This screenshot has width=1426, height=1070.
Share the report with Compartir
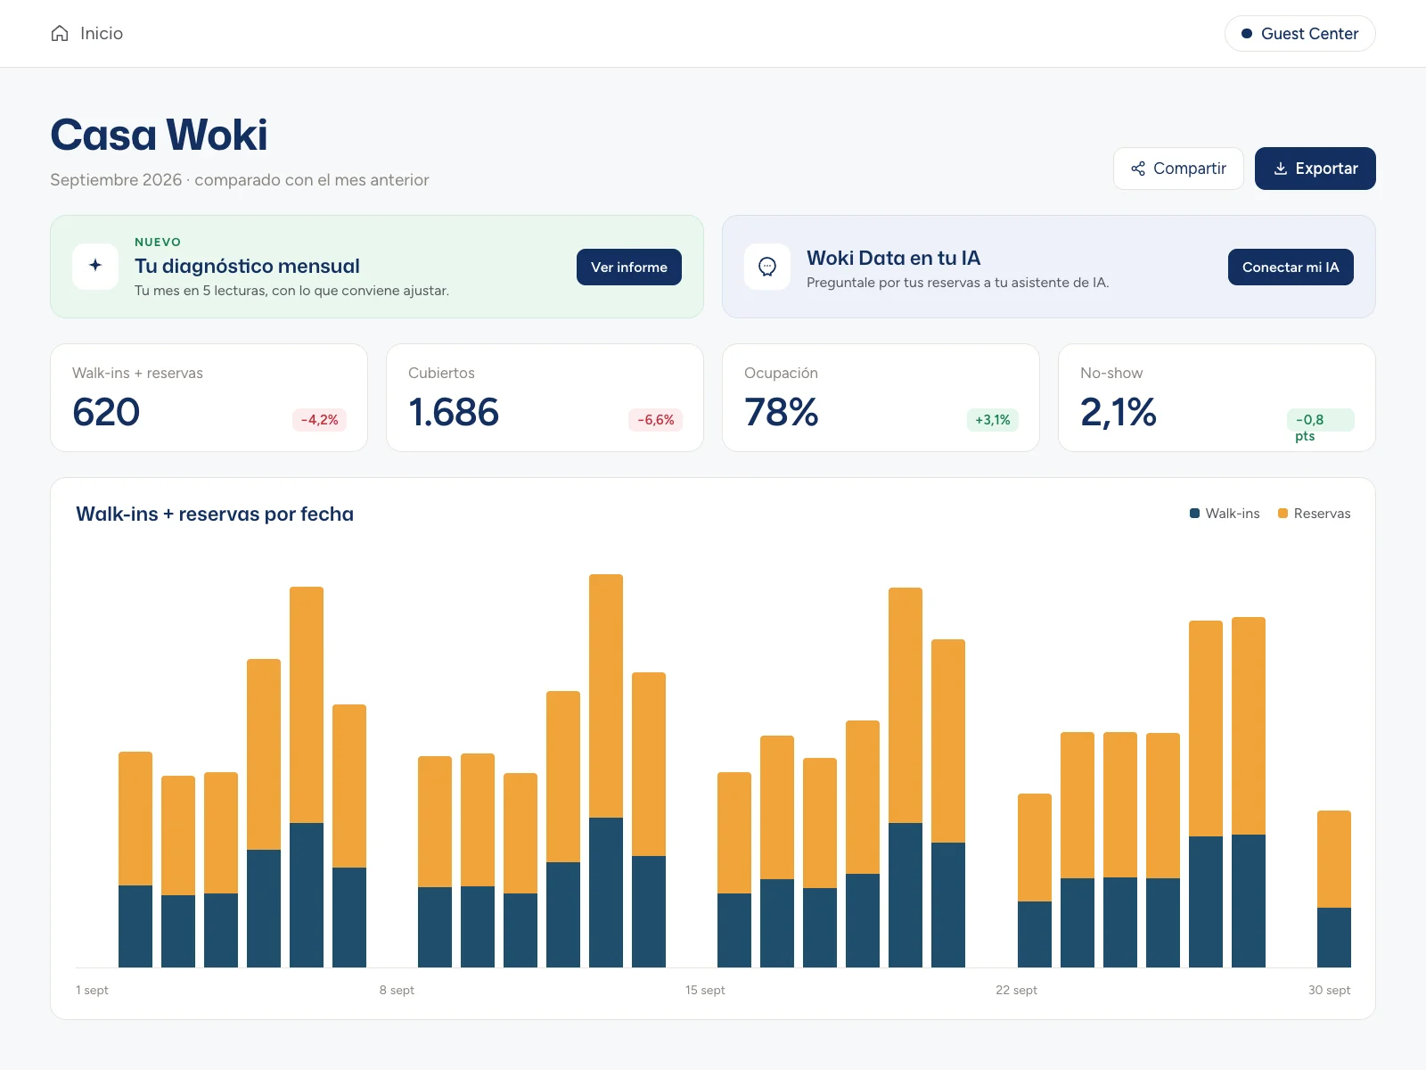click(x=1178, y=169)
